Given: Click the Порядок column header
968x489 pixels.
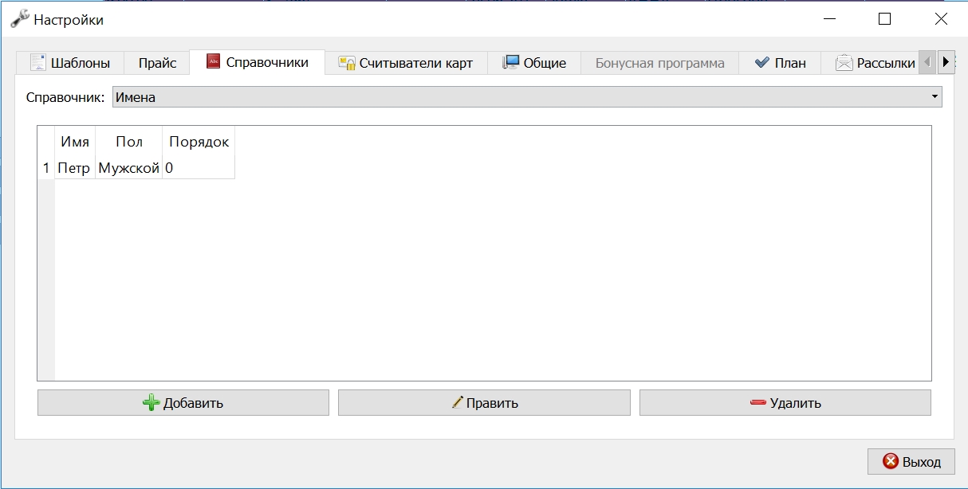Looking at the screenshot, I should pyautogui.click(x=199, y=142).
